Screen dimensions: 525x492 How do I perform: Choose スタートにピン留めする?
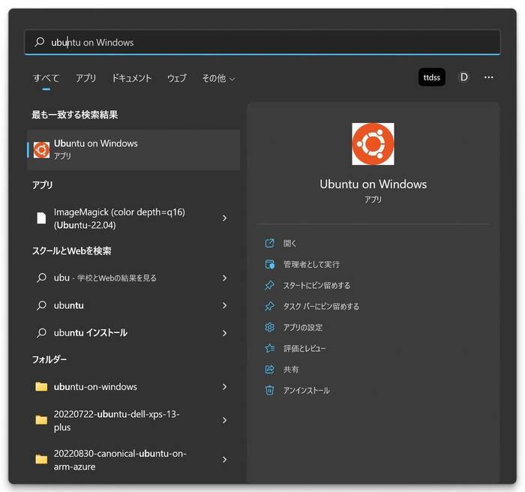pyautogui.click(x=316, y=286)
